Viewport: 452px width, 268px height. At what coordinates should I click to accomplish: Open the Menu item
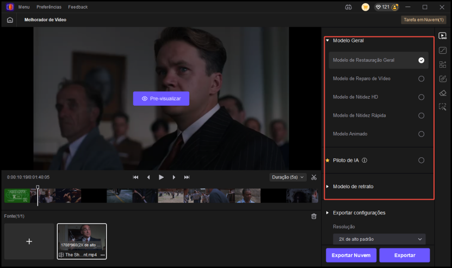click(x=24, y=7)
